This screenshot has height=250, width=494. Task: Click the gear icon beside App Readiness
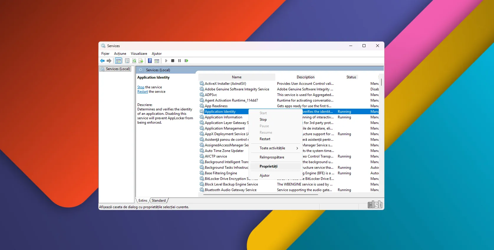(202, 106)
